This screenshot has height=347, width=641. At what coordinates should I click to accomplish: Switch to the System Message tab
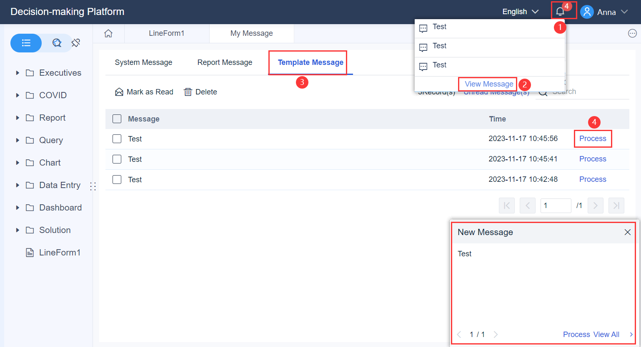click(143, 62)
